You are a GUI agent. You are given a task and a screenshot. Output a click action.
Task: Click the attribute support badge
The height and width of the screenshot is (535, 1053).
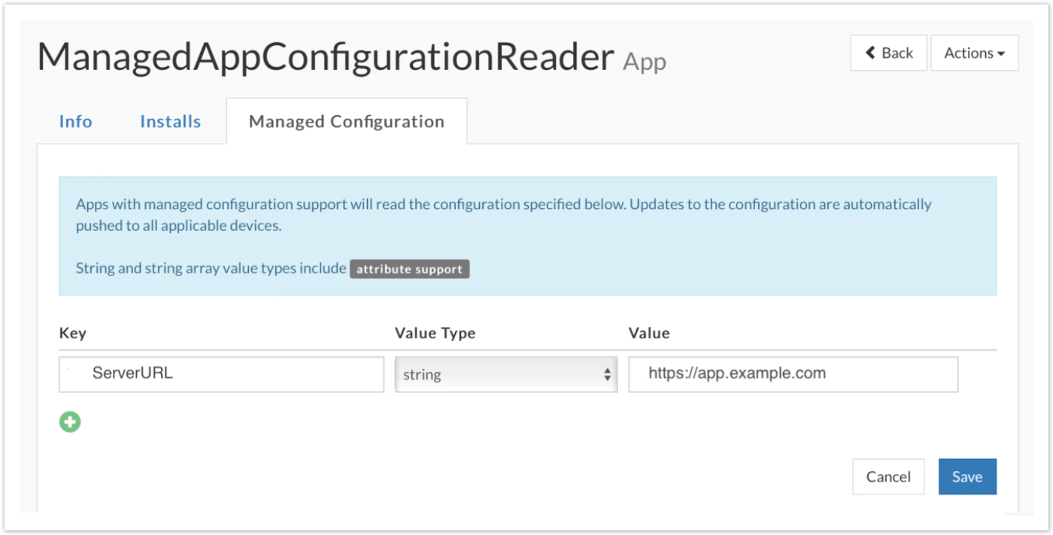click(x=409, y=269)
